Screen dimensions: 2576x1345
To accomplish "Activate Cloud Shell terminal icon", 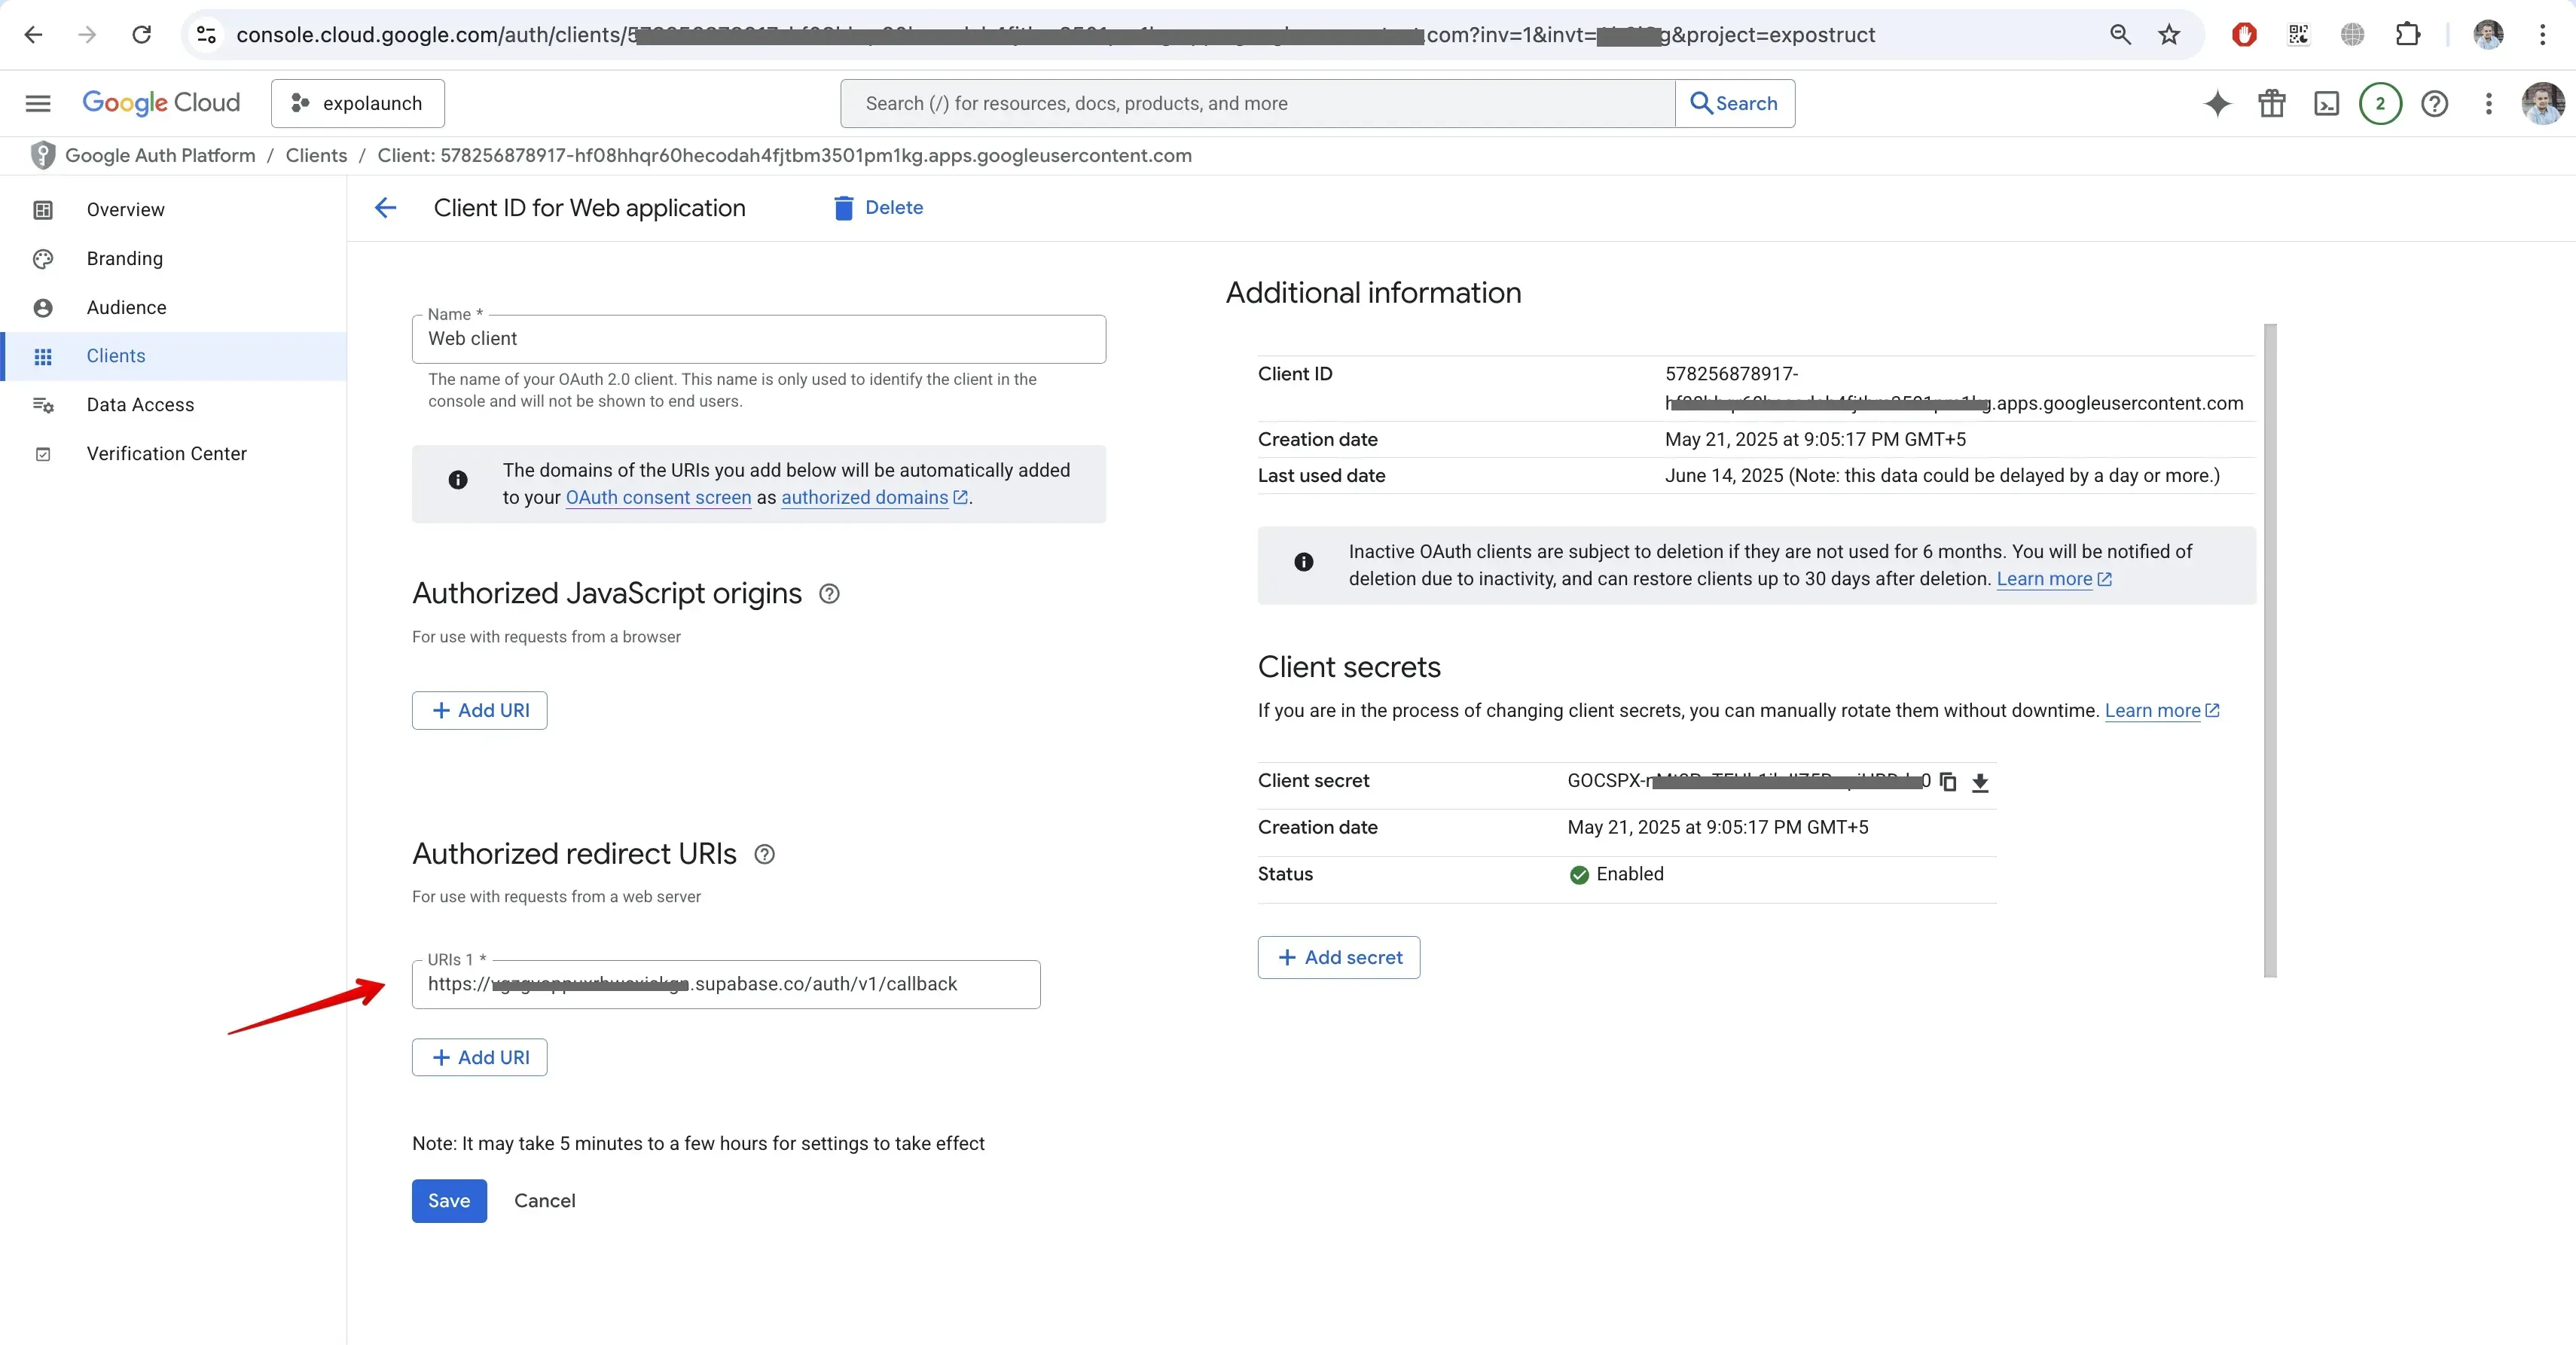I will point(2326,103).
